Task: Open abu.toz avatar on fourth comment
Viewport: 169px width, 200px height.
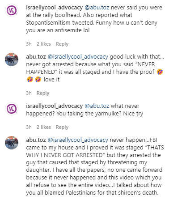Action: coord(12,143)
